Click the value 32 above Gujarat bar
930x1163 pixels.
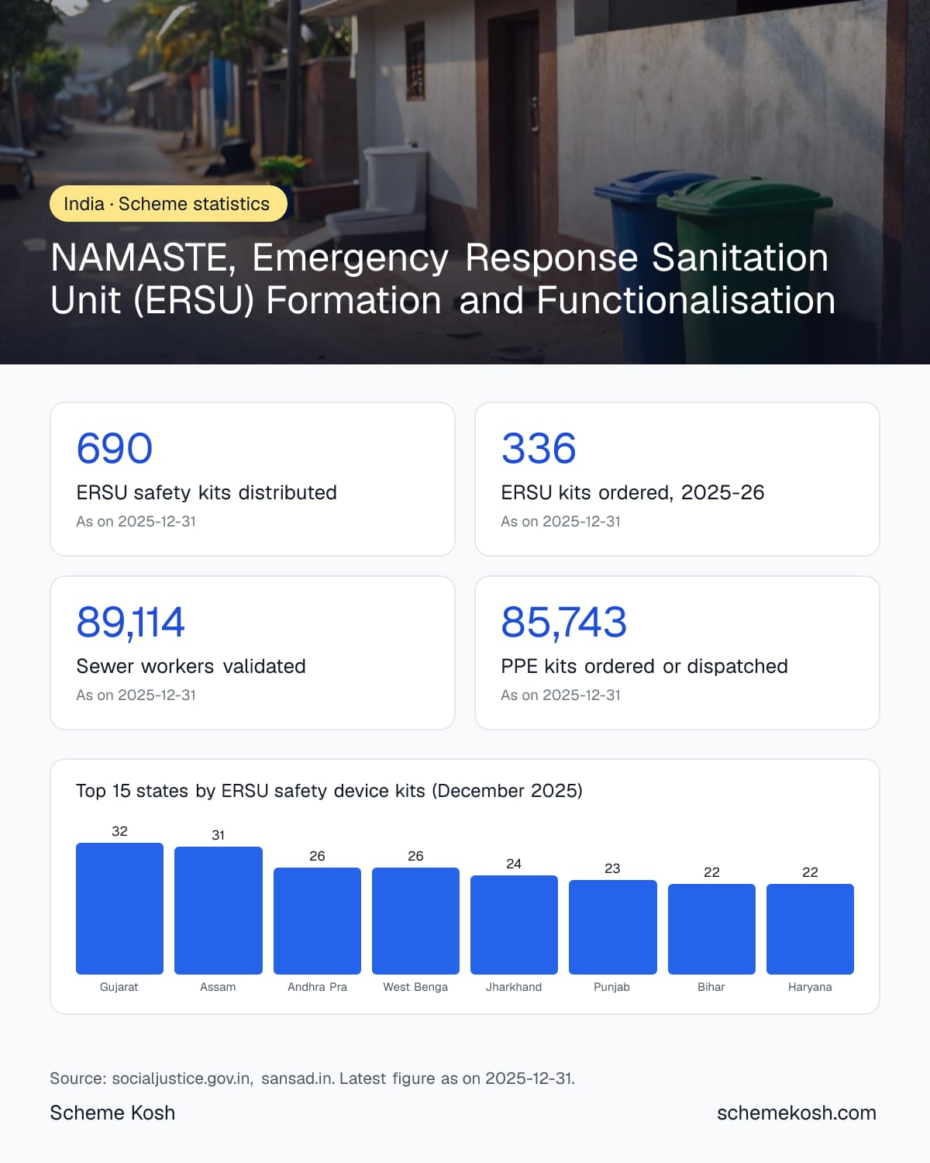119,831
